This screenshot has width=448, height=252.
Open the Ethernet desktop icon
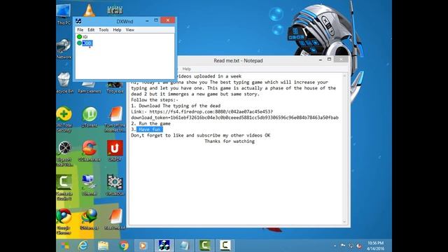(x=89, y=185)
